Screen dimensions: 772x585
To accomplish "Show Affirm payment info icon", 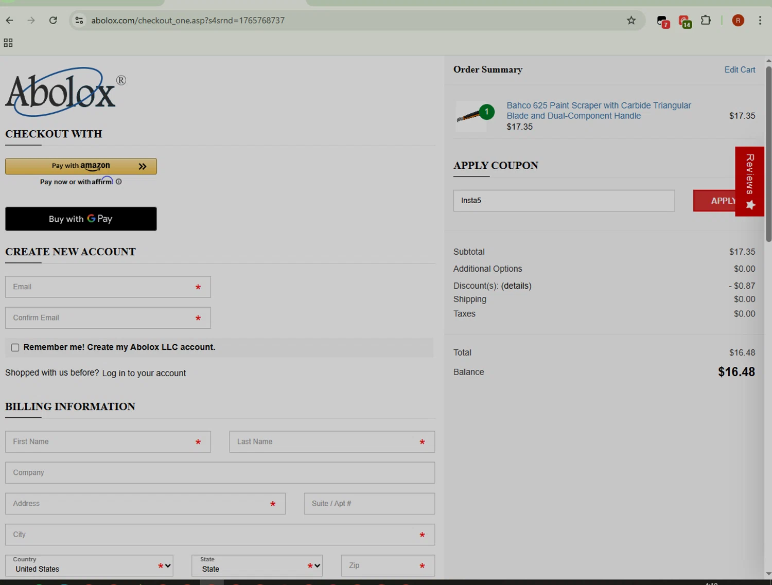I will 119,182.
